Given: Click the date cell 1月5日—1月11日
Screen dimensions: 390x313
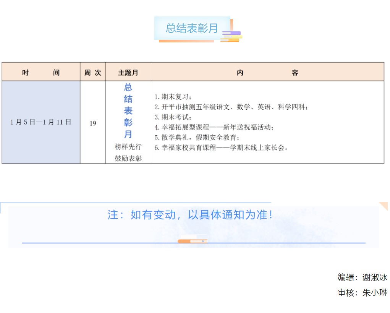Looking at the screenshot, I should point(41,122).
